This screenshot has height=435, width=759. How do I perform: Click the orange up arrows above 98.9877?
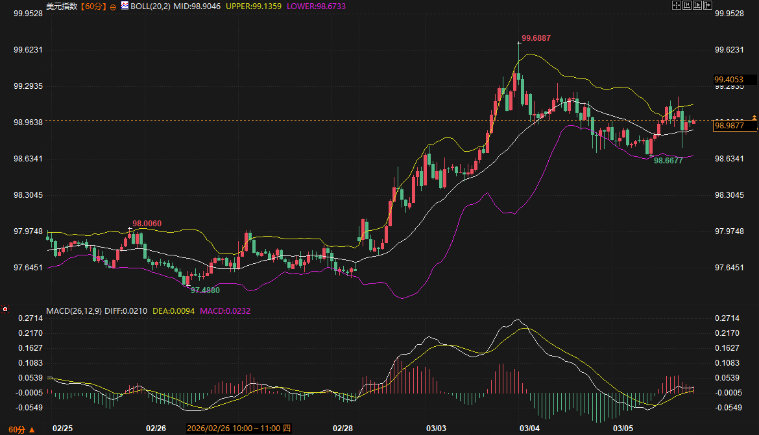click(754, 117)
